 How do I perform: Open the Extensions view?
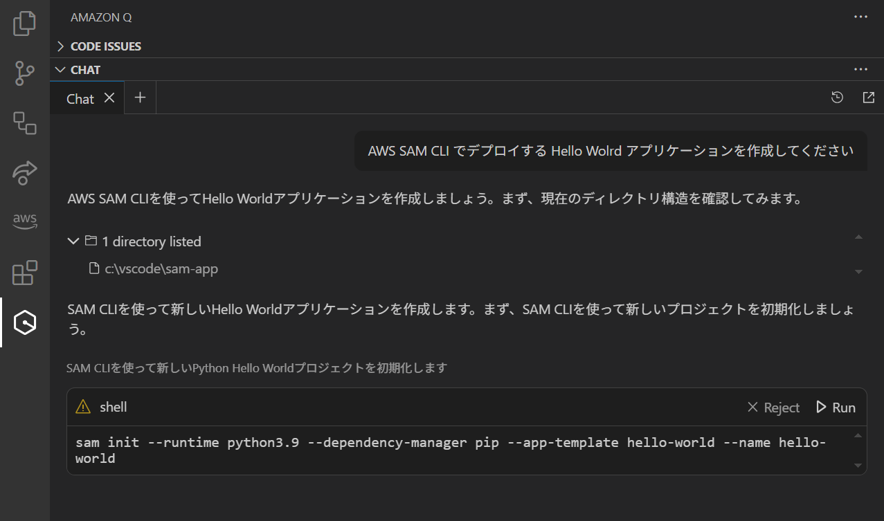coord(24,273)
